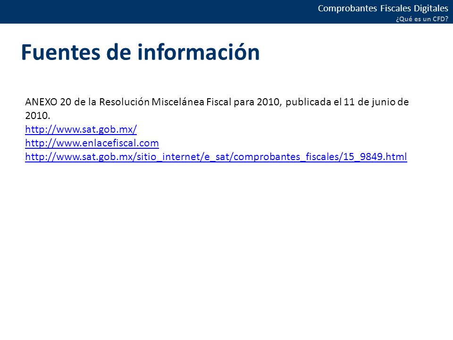Open the comprobantes_fiscales/15_9849.html link
Image resolution: width=453 pixels, height=340 pixels.
(216, 157)
